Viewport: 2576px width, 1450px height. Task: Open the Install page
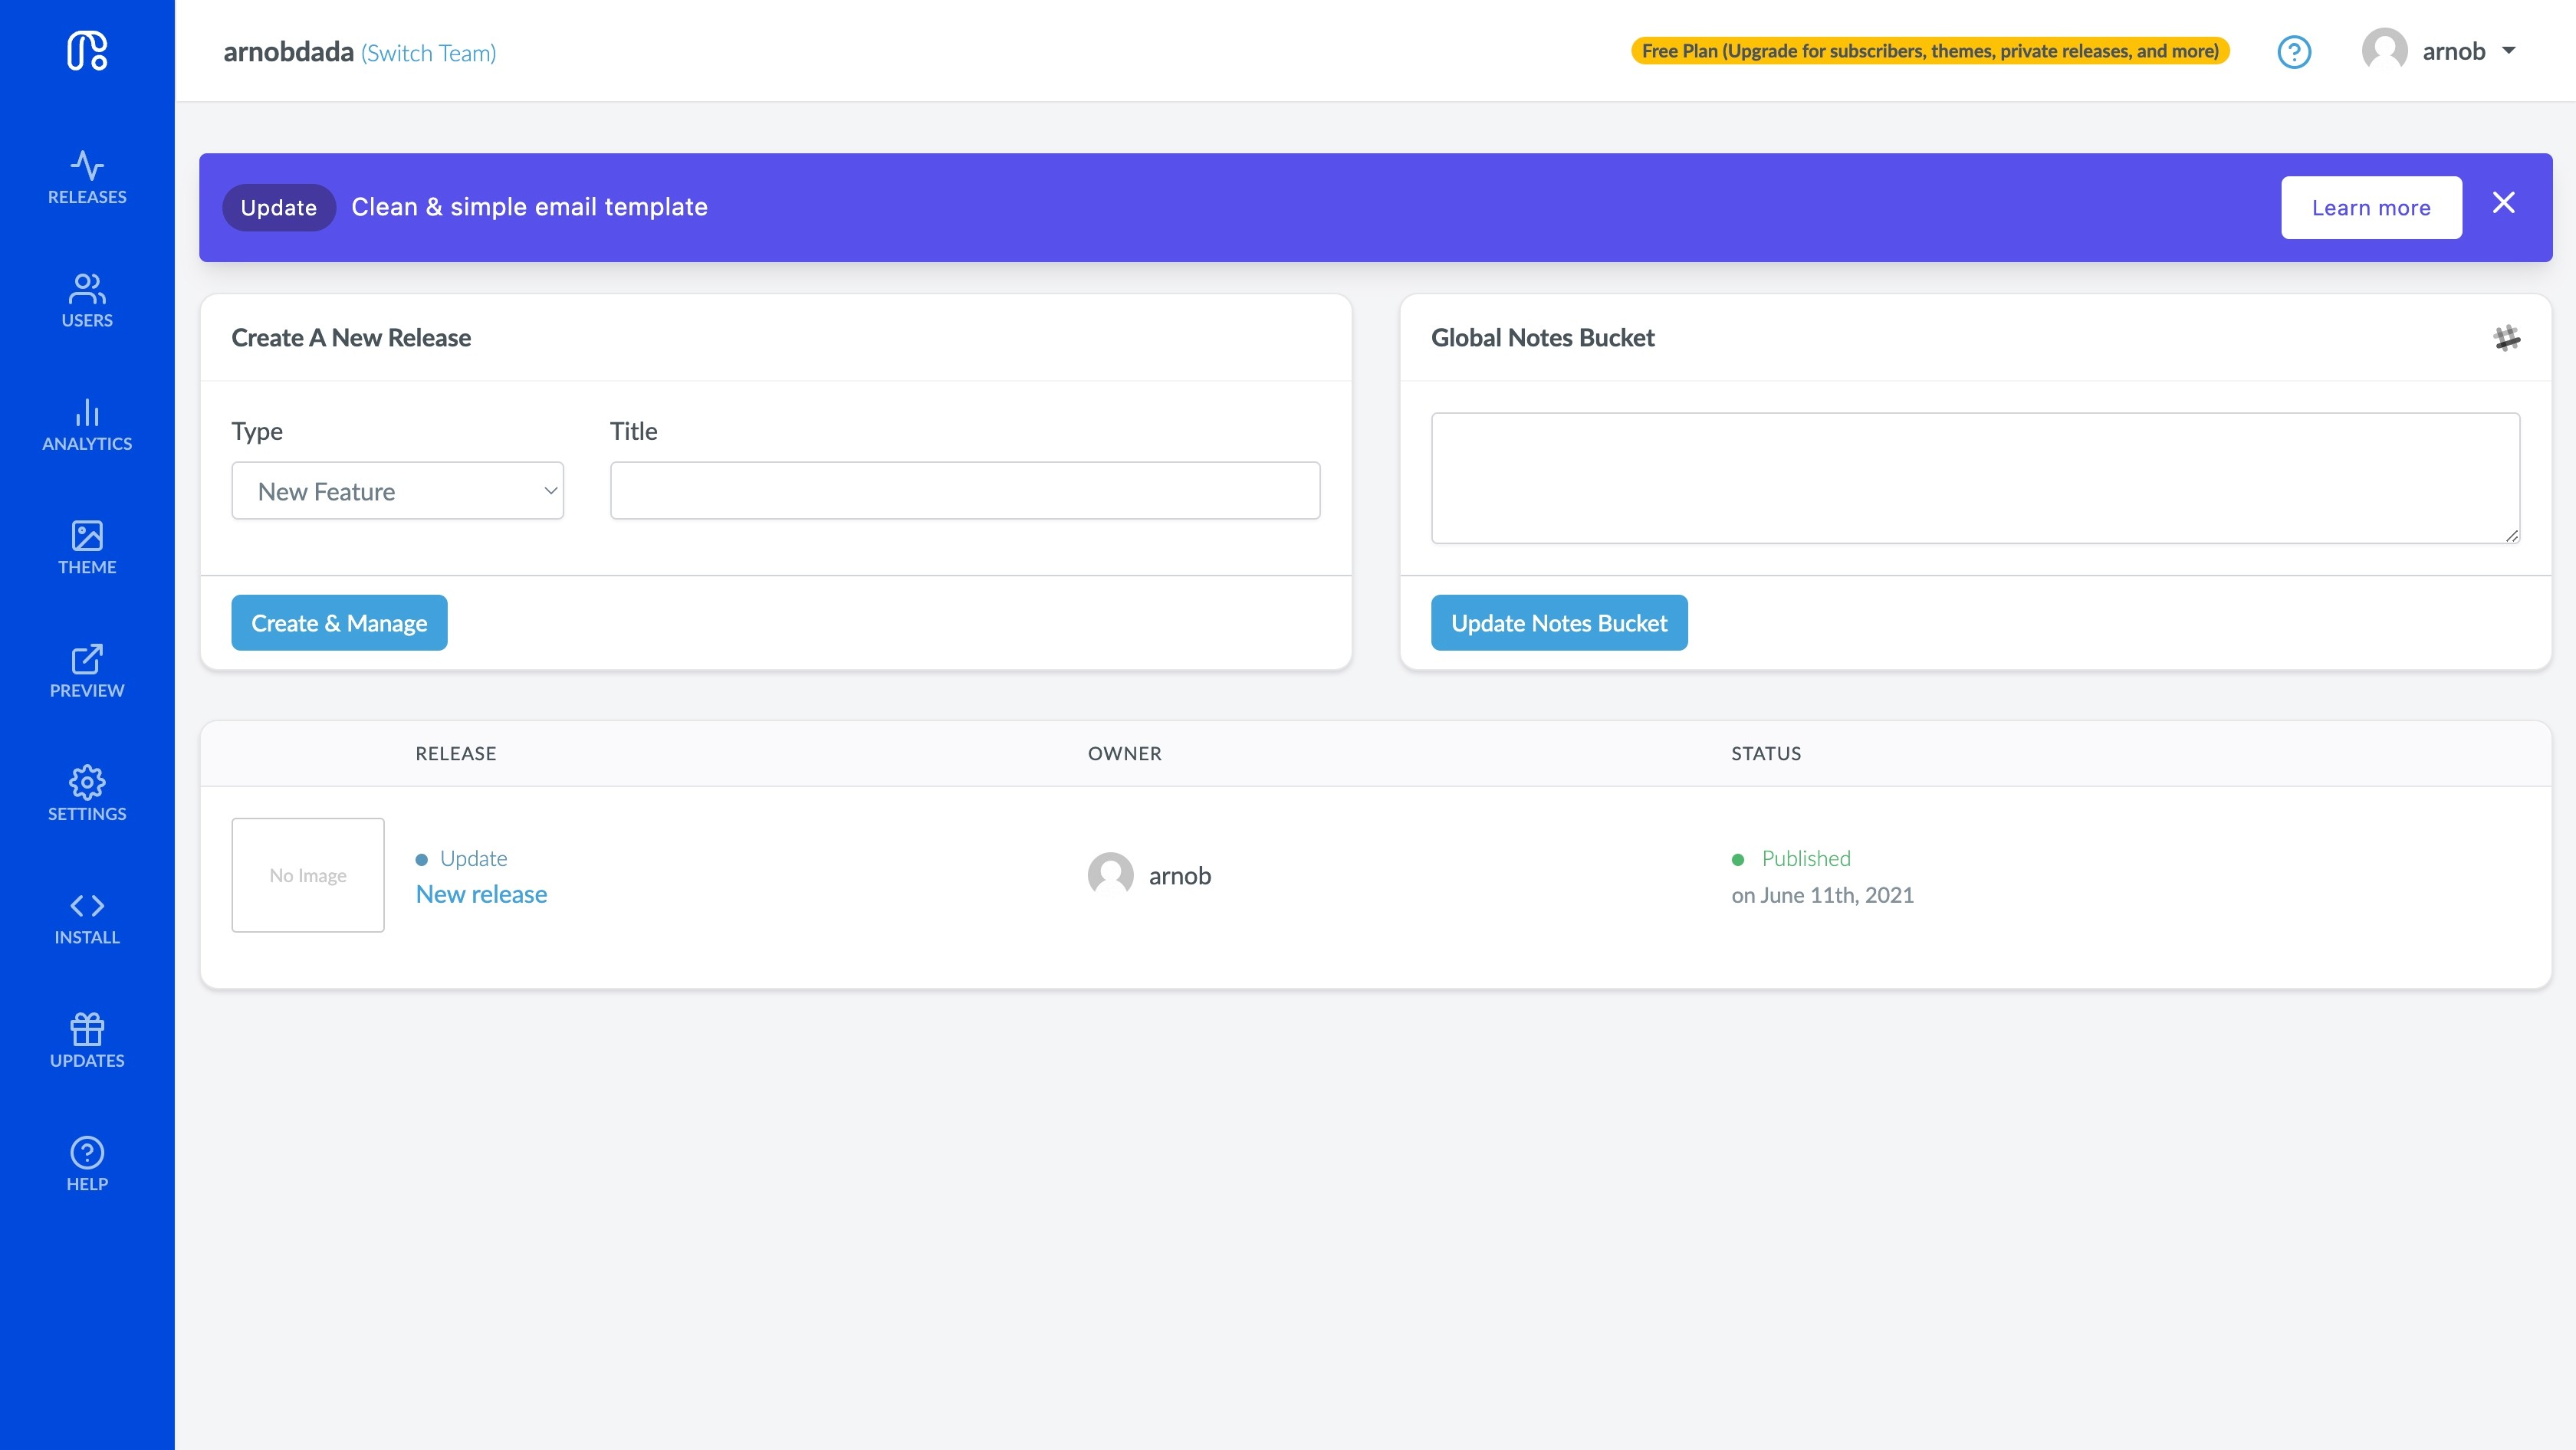[87, 918]
